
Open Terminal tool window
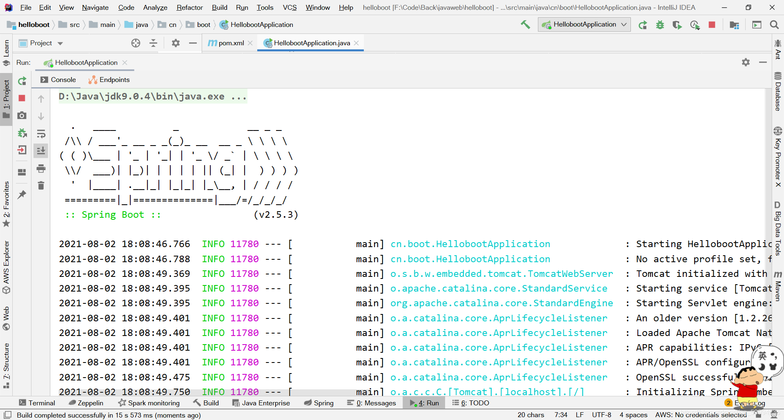tap(37, 403)
